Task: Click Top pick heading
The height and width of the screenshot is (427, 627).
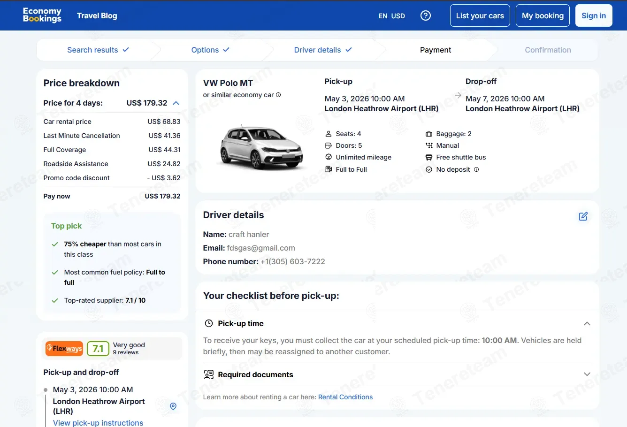Action: (x=66, y=226)
